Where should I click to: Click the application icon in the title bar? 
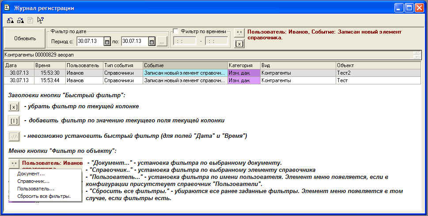8,8
